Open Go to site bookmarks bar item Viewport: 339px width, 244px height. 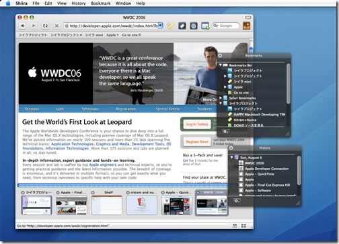[131, 35]
